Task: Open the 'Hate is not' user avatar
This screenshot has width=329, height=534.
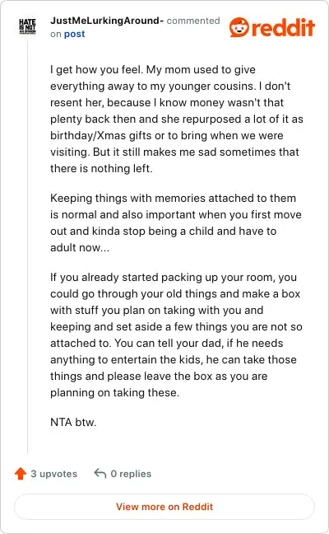Action: coord(27,26)
